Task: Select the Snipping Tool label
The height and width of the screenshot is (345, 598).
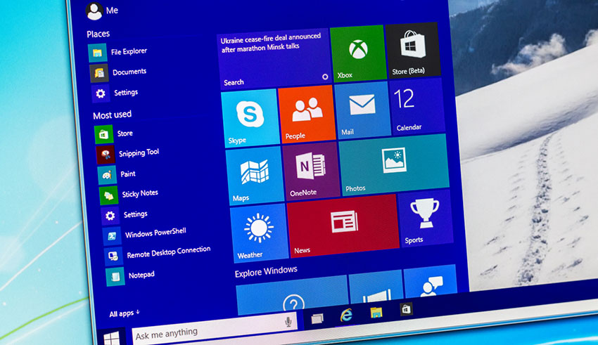Action: pyautogui.click(x=139, y=152)
